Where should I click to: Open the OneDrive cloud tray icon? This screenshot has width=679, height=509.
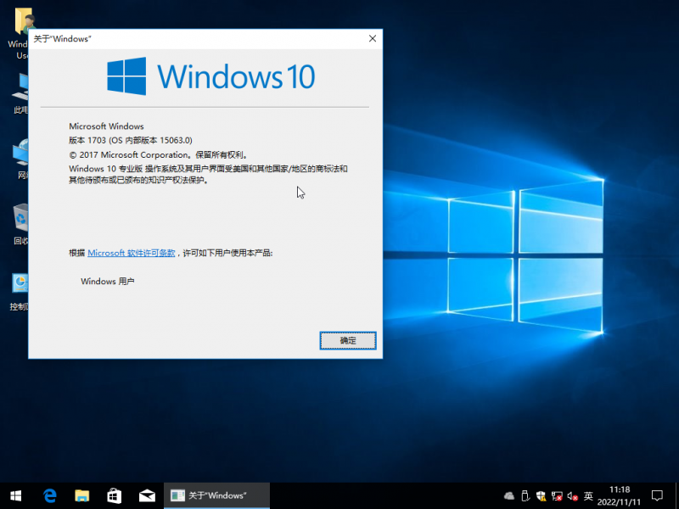pyautogui.click(x=508, y=495)
